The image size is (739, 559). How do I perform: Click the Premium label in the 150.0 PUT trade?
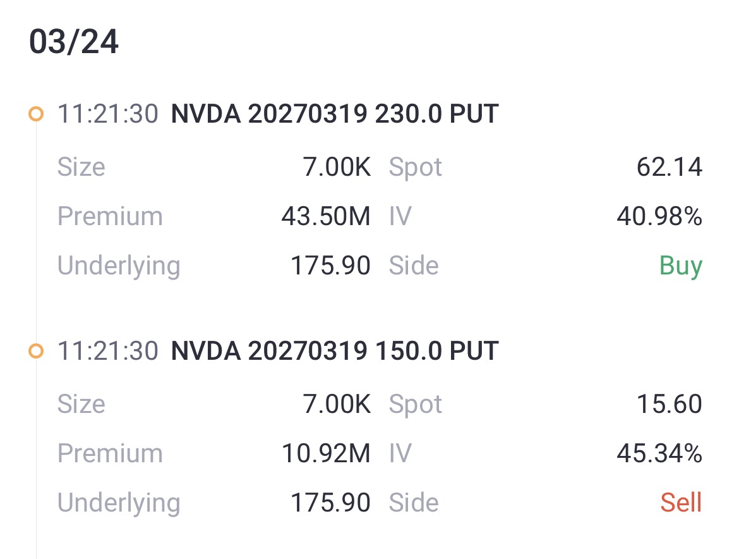(110, 454)
